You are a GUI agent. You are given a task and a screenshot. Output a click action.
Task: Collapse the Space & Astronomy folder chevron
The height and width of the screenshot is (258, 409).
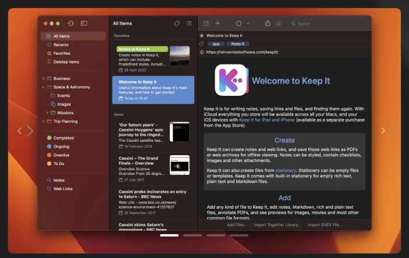coord(43,87)
